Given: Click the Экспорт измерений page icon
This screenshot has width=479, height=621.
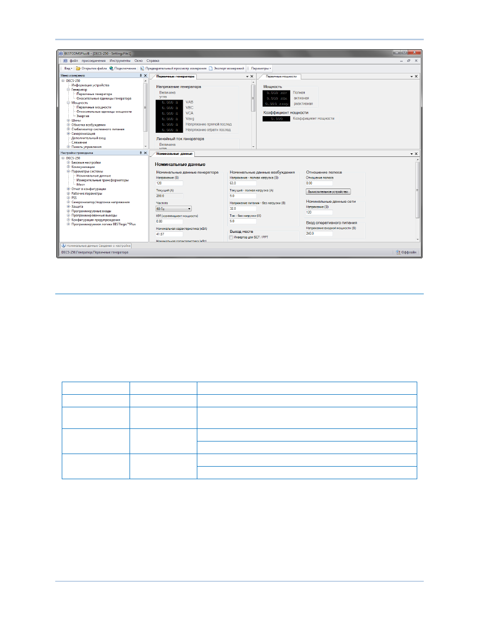Looking at the screenshot, I should (x=211, y=68).
